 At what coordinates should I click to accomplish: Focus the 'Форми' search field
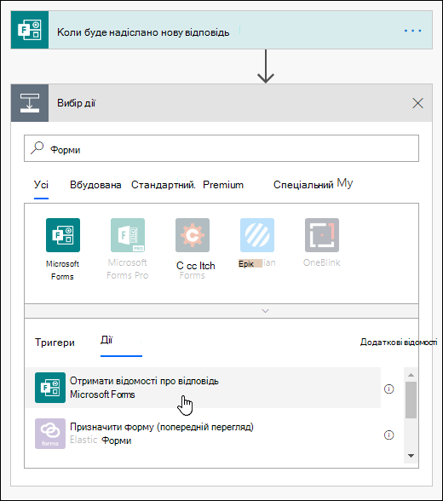(221, 148)
